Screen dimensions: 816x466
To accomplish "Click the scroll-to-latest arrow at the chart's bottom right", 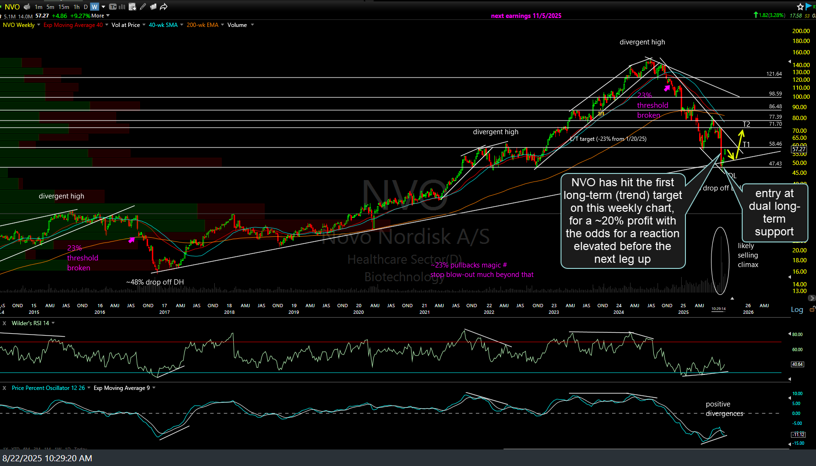I will coord(812,298).
